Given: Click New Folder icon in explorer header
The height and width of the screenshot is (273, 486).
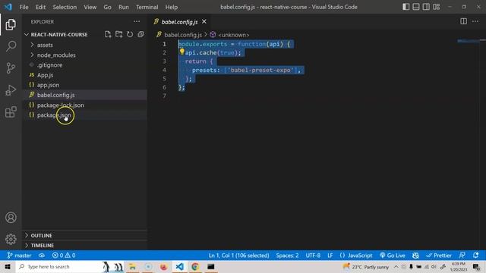Looking at the screenshot, I should [x=118, y=34].
